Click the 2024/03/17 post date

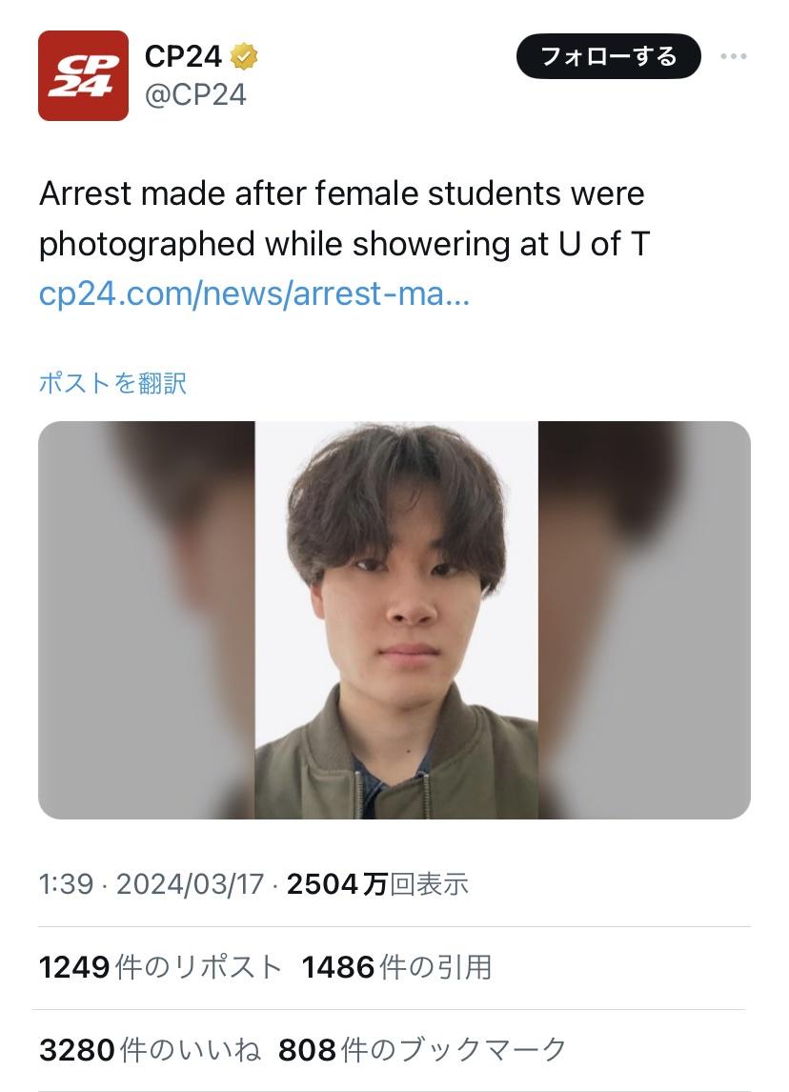point(190,883)
